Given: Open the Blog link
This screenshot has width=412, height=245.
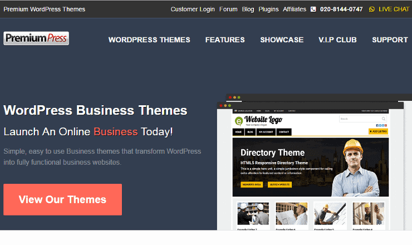Looking at the screenshot, I should click(x=248, y=9).
